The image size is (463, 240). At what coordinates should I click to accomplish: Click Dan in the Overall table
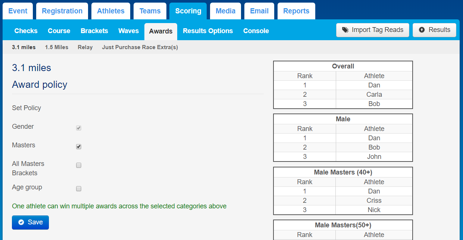point(374,85)
